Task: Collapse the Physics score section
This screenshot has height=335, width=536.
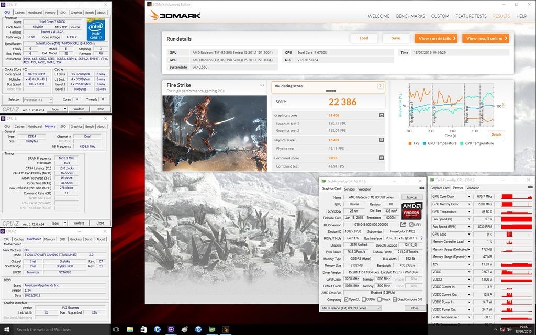Action: pyautogui.click(x=382, y=140)
